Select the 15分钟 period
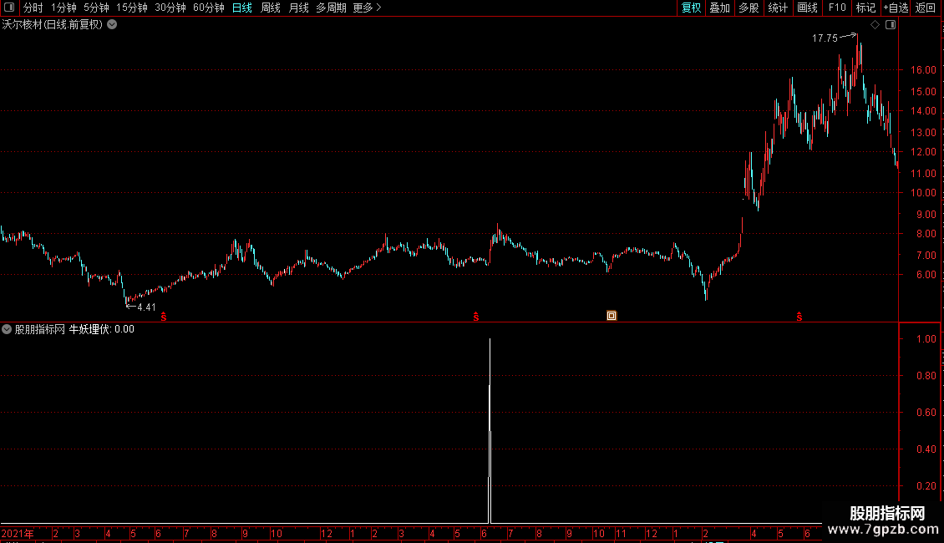944x543 pixels. tap(132, 8)
